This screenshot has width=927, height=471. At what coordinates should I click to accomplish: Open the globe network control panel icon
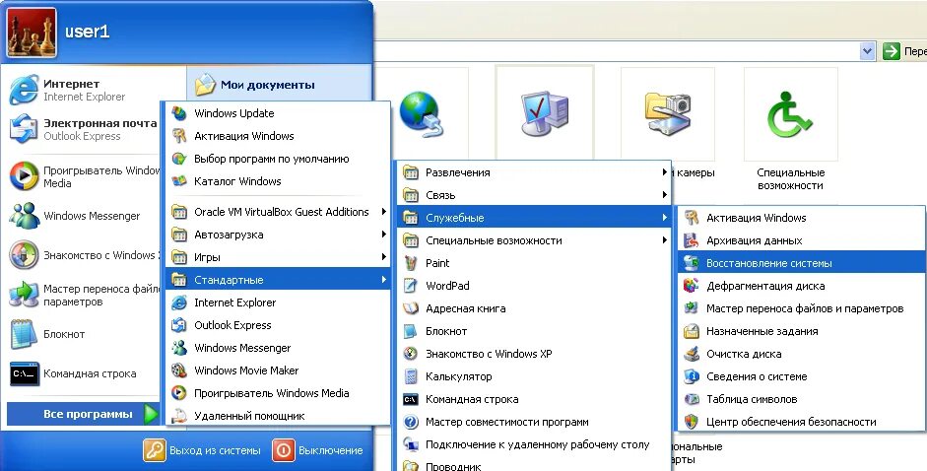point(422,113)
